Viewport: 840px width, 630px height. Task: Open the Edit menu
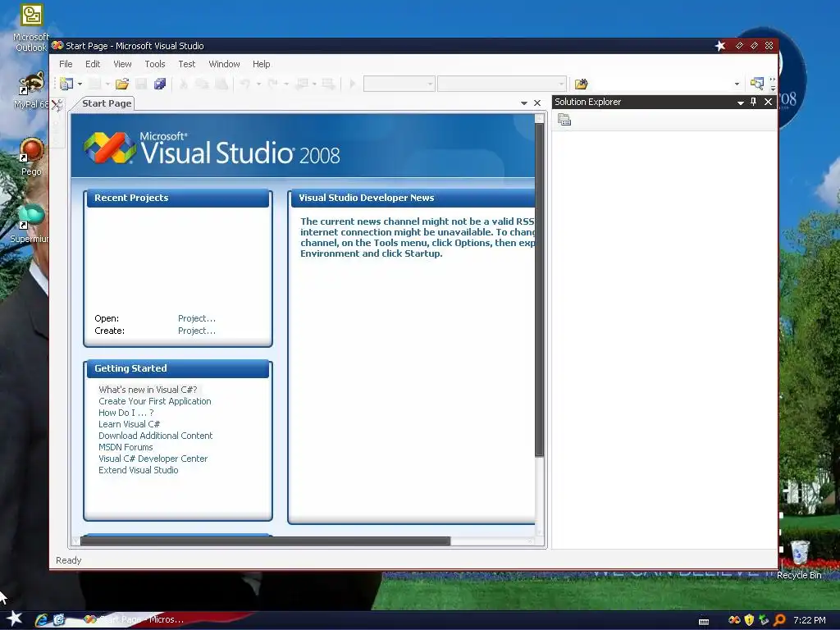93,64
